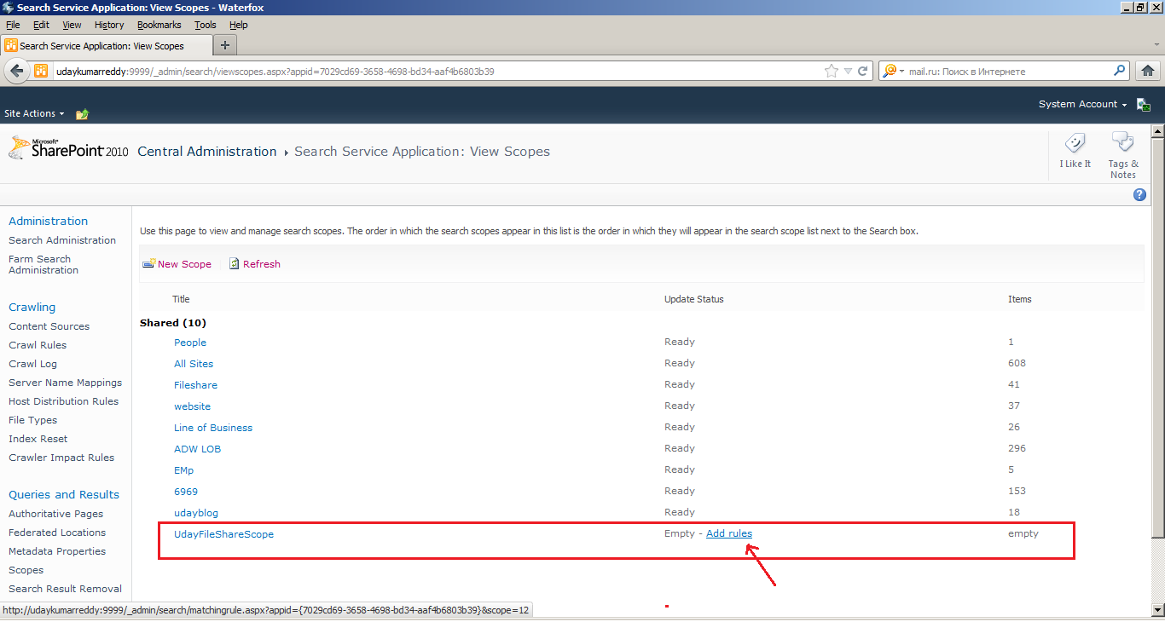Open Federated Locations

[57, 533]
